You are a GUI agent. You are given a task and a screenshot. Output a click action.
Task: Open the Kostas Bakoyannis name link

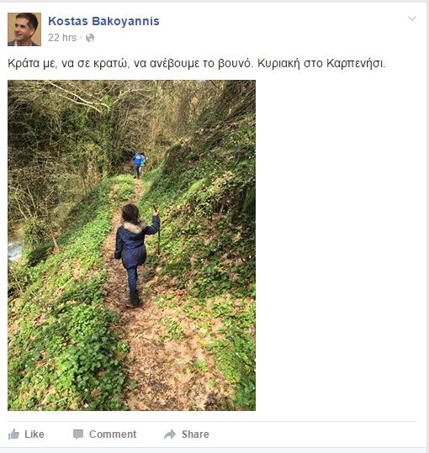tap(103, 21)
